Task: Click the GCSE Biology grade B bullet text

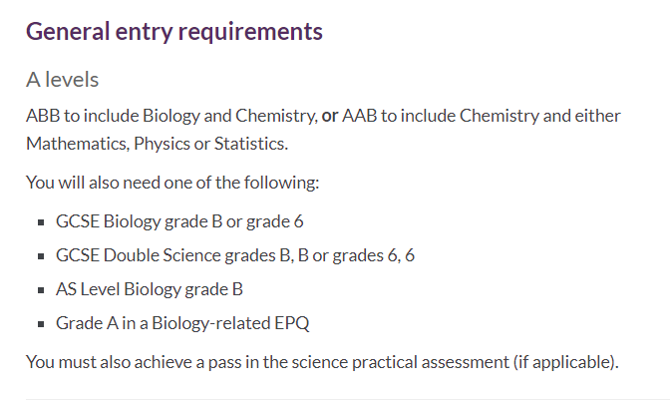Action: coord(179,221)
